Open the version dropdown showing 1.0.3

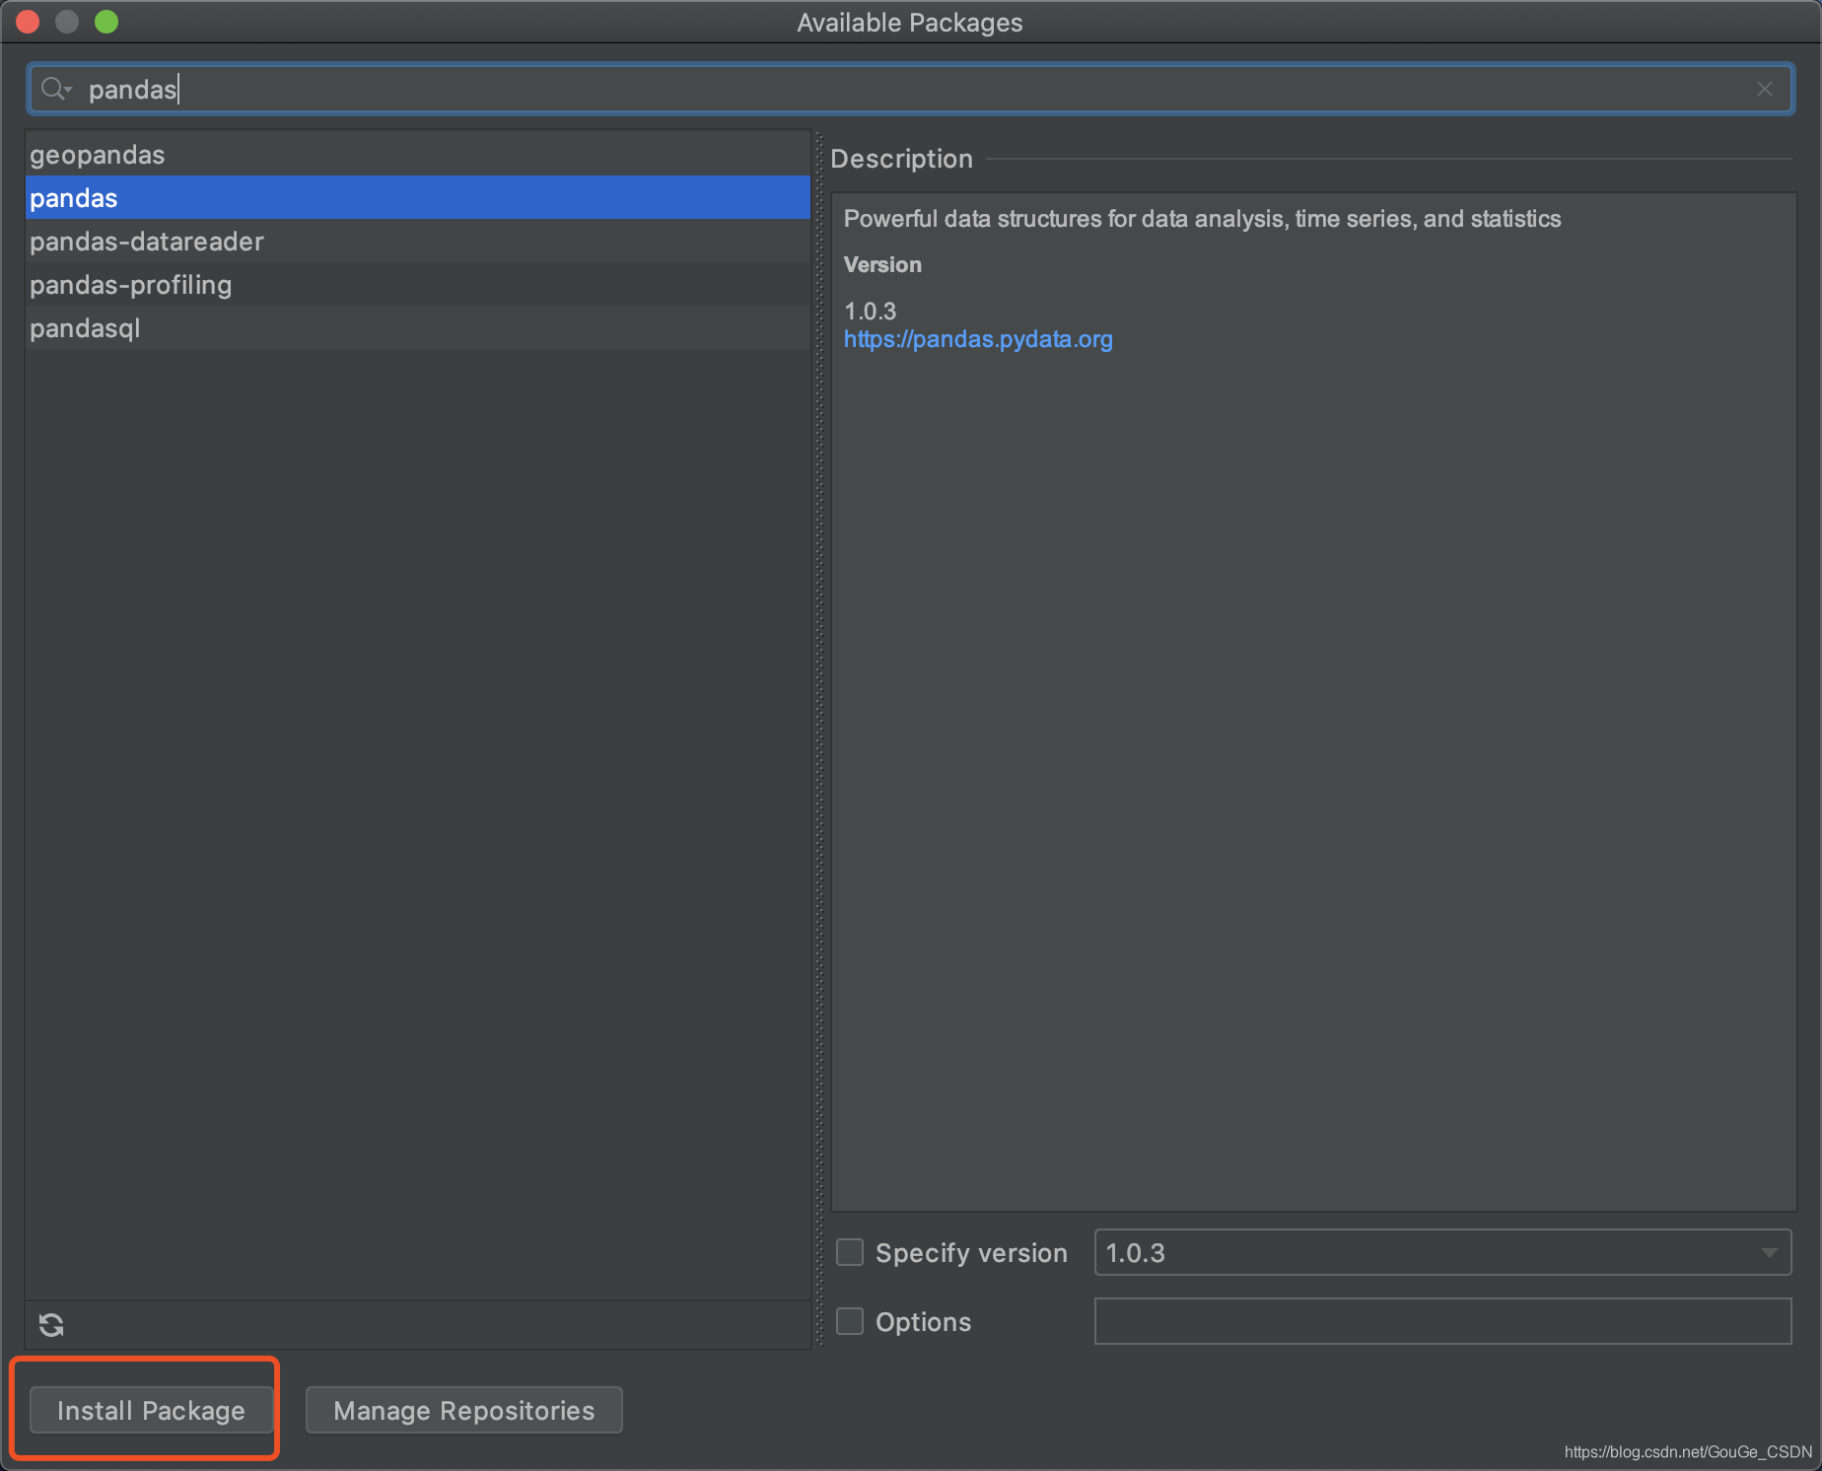[x=1442, y=1252]
